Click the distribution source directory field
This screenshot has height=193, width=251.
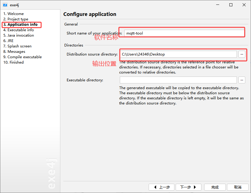click(x=178, y=54)
